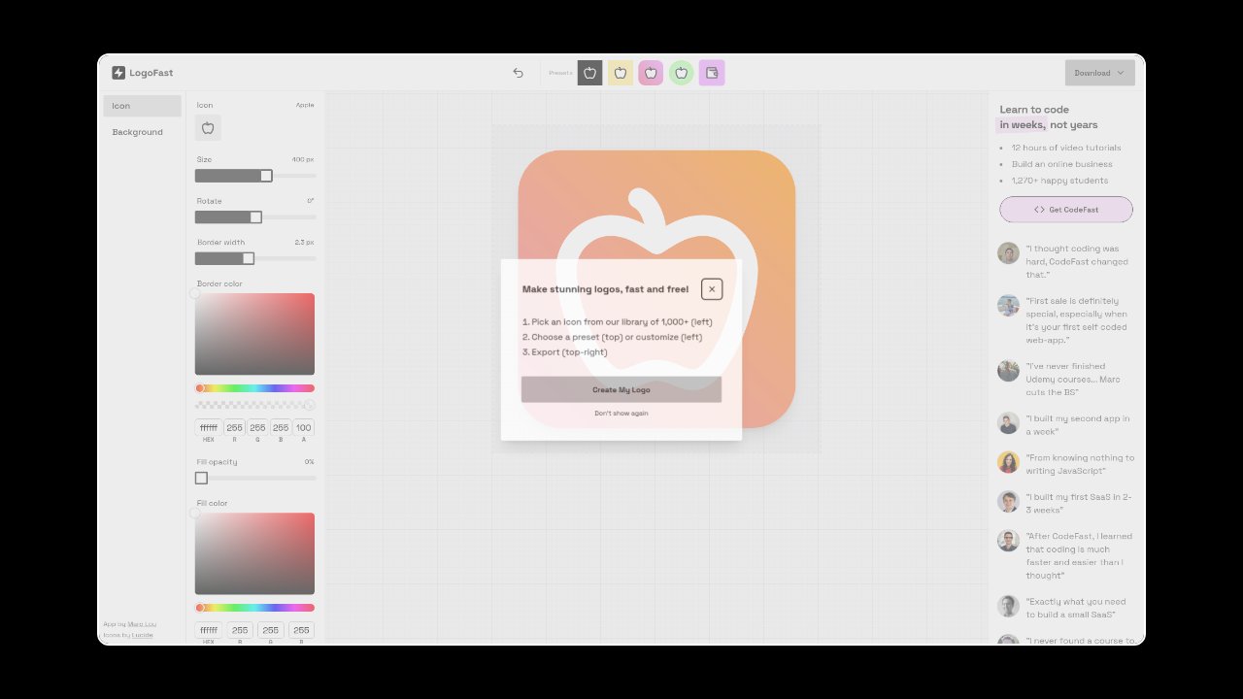1243x699 pixels.
Task: Click the Border color saturation picker area
Action: 254,334
